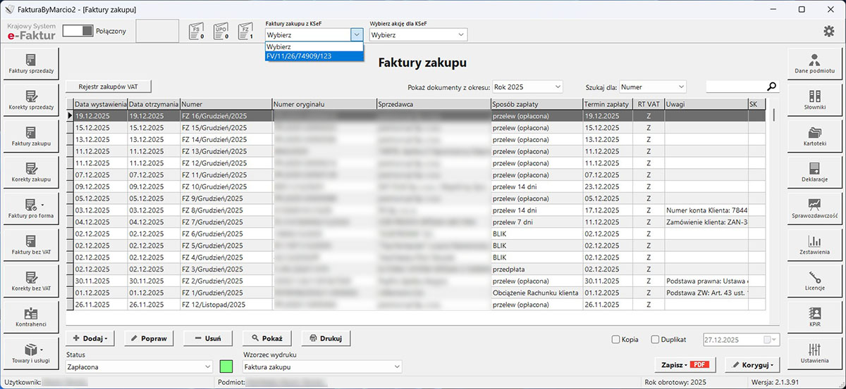The height and width of the screenshot is (389, 846).
Task: Open the KPiR ledger
Action: [814, 315]
